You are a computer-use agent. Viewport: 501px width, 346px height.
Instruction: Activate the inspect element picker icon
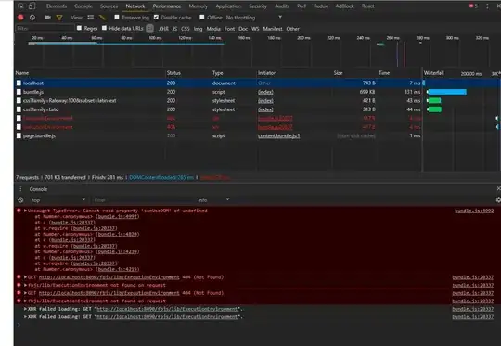point(20,6)
